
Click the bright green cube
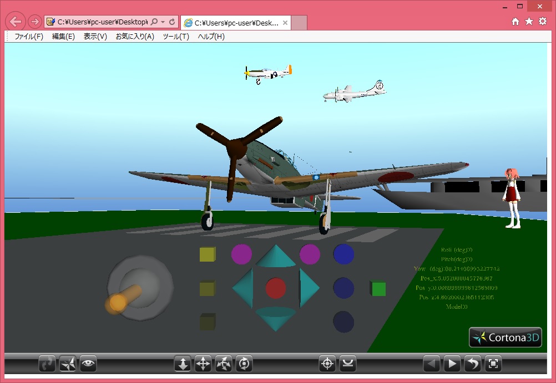pos(378,289)
